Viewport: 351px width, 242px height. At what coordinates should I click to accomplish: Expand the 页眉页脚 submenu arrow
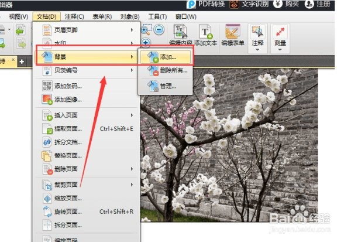pyautogui.click(x=132, y=30)
